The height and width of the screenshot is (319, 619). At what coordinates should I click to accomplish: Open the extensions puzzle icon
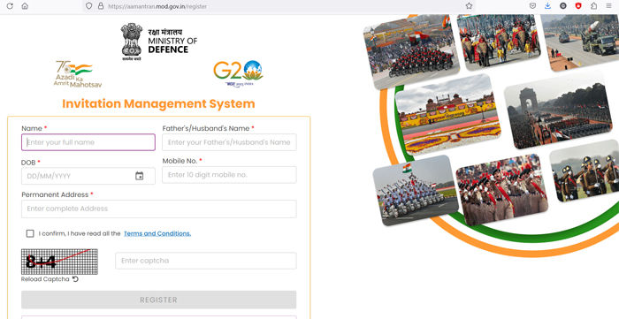tap(593, 6)
